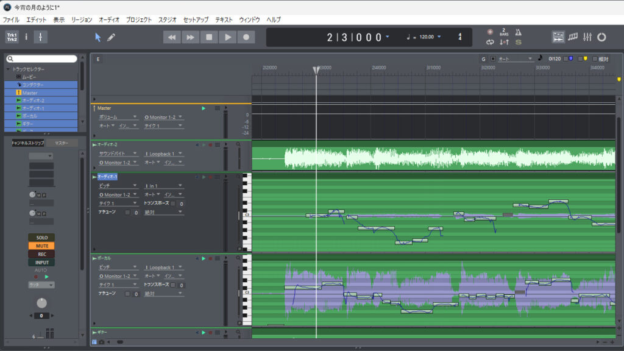624x351 pixels.
Task: Click the Trk1 Trk2 track button
Action: (12, 37)
